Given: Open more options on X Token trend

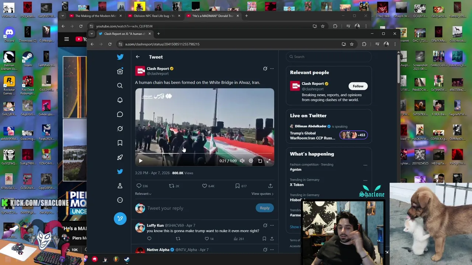Looking at the screenshot, I should point(365,180).
